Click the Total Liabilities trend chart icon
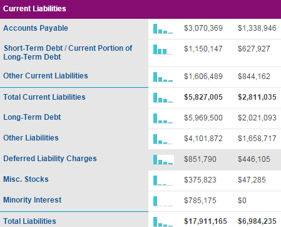 point(163,221)
